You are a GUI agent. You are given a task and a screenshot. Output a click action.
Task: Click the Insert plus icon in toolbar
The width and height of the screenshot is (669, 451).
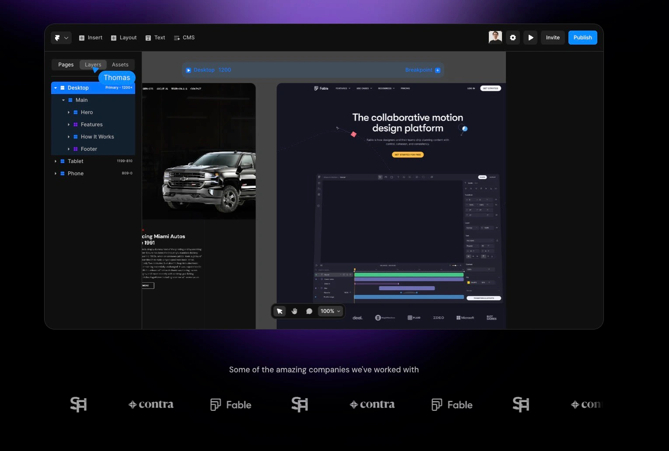click(x=82, y=38)
